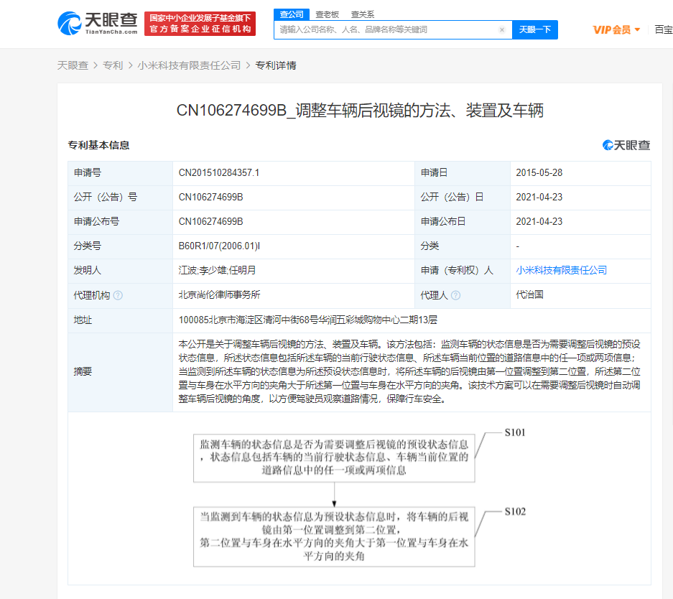Go to 天眼查 breadcrumb link
673x599 pixels.
pos(73,65)
